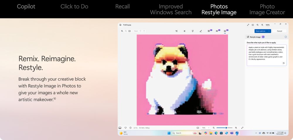Expand the Save options dropdown arrow

tap(269, 31)
